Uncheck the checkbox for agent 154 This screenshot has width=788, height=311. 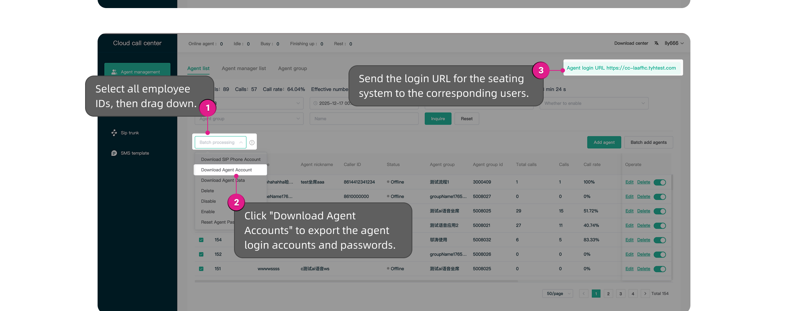point(201,240)
